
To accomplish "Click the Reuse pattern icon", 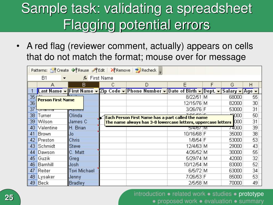I will click(x=74, y=70).
